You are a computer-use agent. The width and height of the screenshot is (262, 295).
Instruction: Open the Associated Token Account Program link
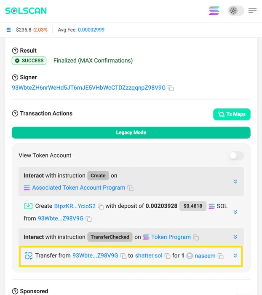coord(79,188)
